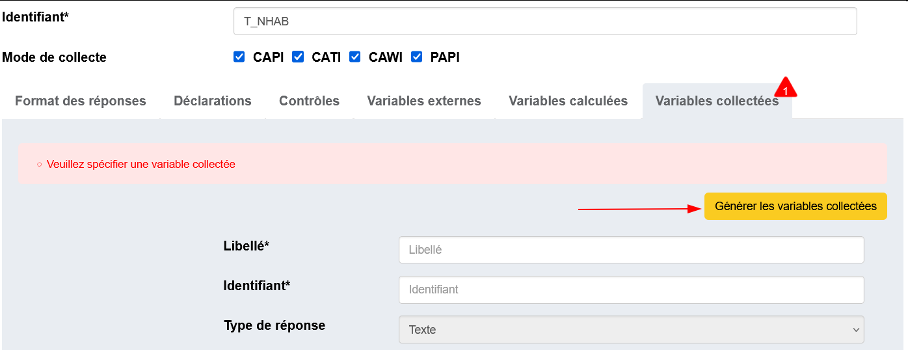This screenshot has width=908, height=350.
Task: Go to the Contrôles tab
Action: (x=309, y=101)
